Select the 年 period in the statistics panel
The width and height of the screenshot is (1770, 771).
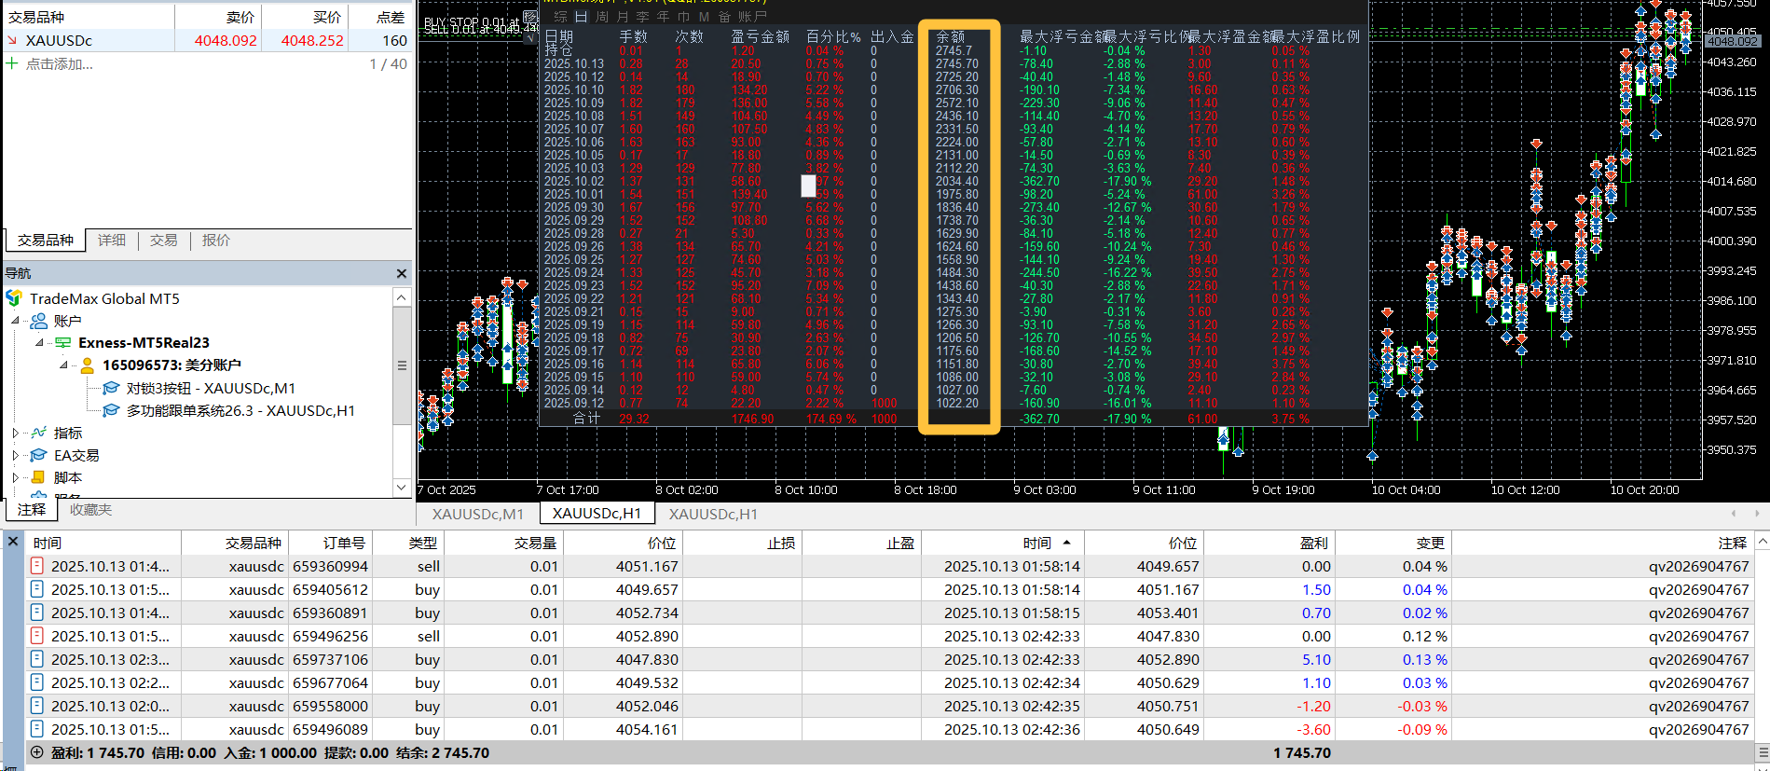tap(663, 17)
